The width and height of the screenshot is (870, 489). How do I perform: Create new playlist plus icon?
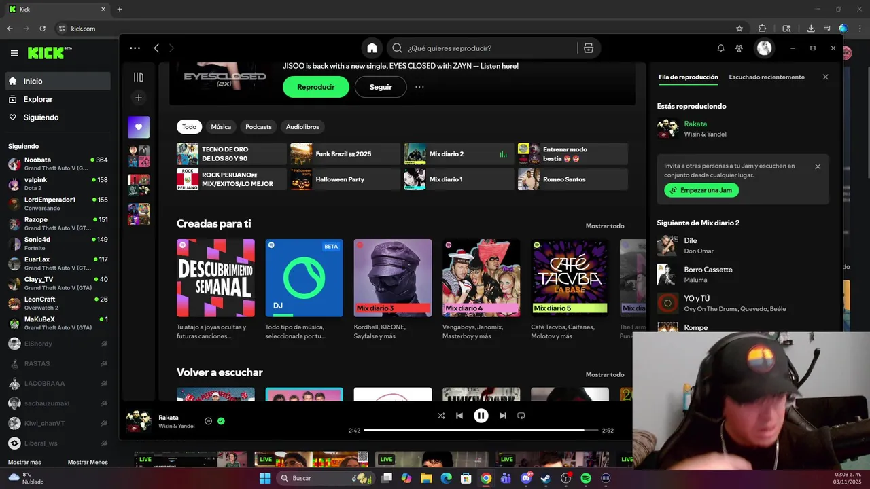pos(139,98)
